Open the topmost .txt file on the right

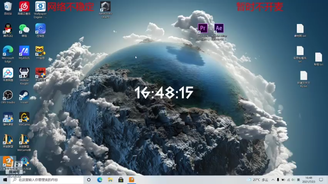coord(300,31)
